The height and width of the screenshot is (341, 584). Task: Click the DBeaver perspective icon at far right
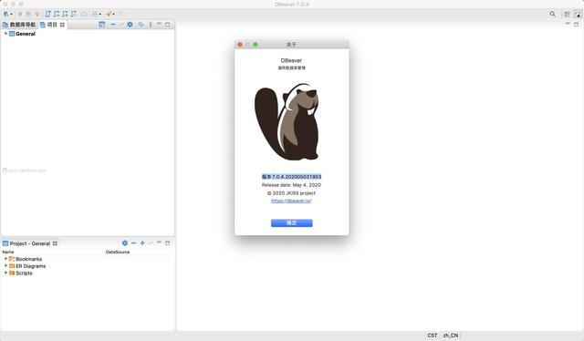(x=578, y=15)
